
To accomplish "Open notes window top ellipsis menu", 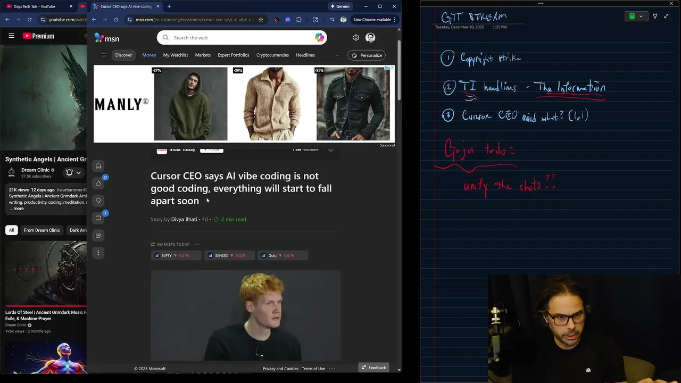I will pos(541,3).
